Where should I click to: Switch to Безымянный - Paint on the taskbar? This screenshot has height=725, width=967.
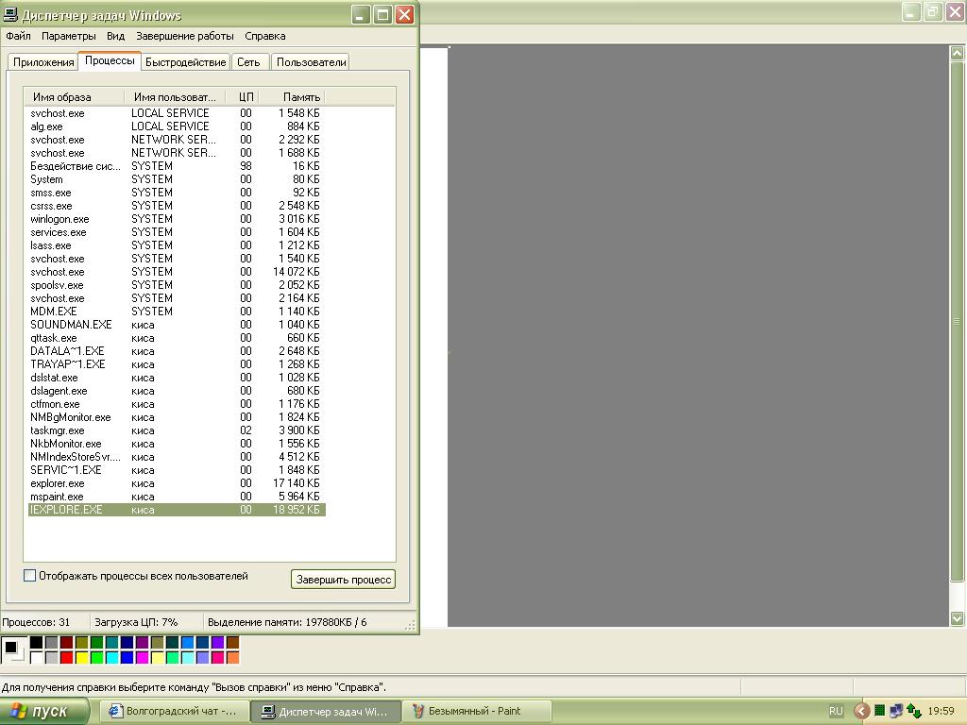(x=477, y=711)
